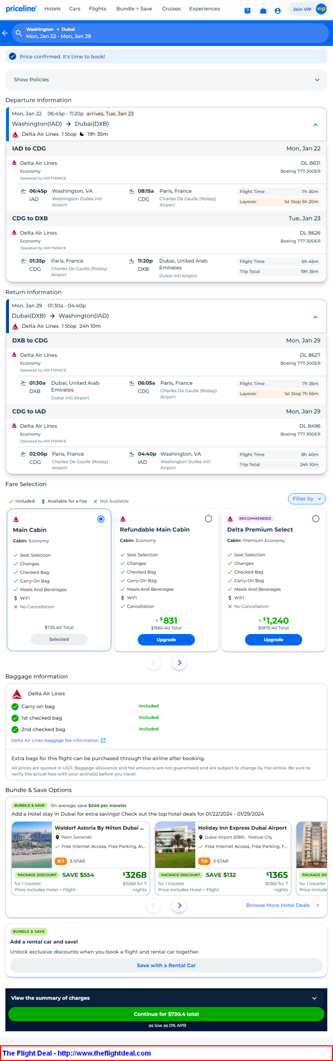
Task: Click the Join VIP button
Action: tap(308, 9)
